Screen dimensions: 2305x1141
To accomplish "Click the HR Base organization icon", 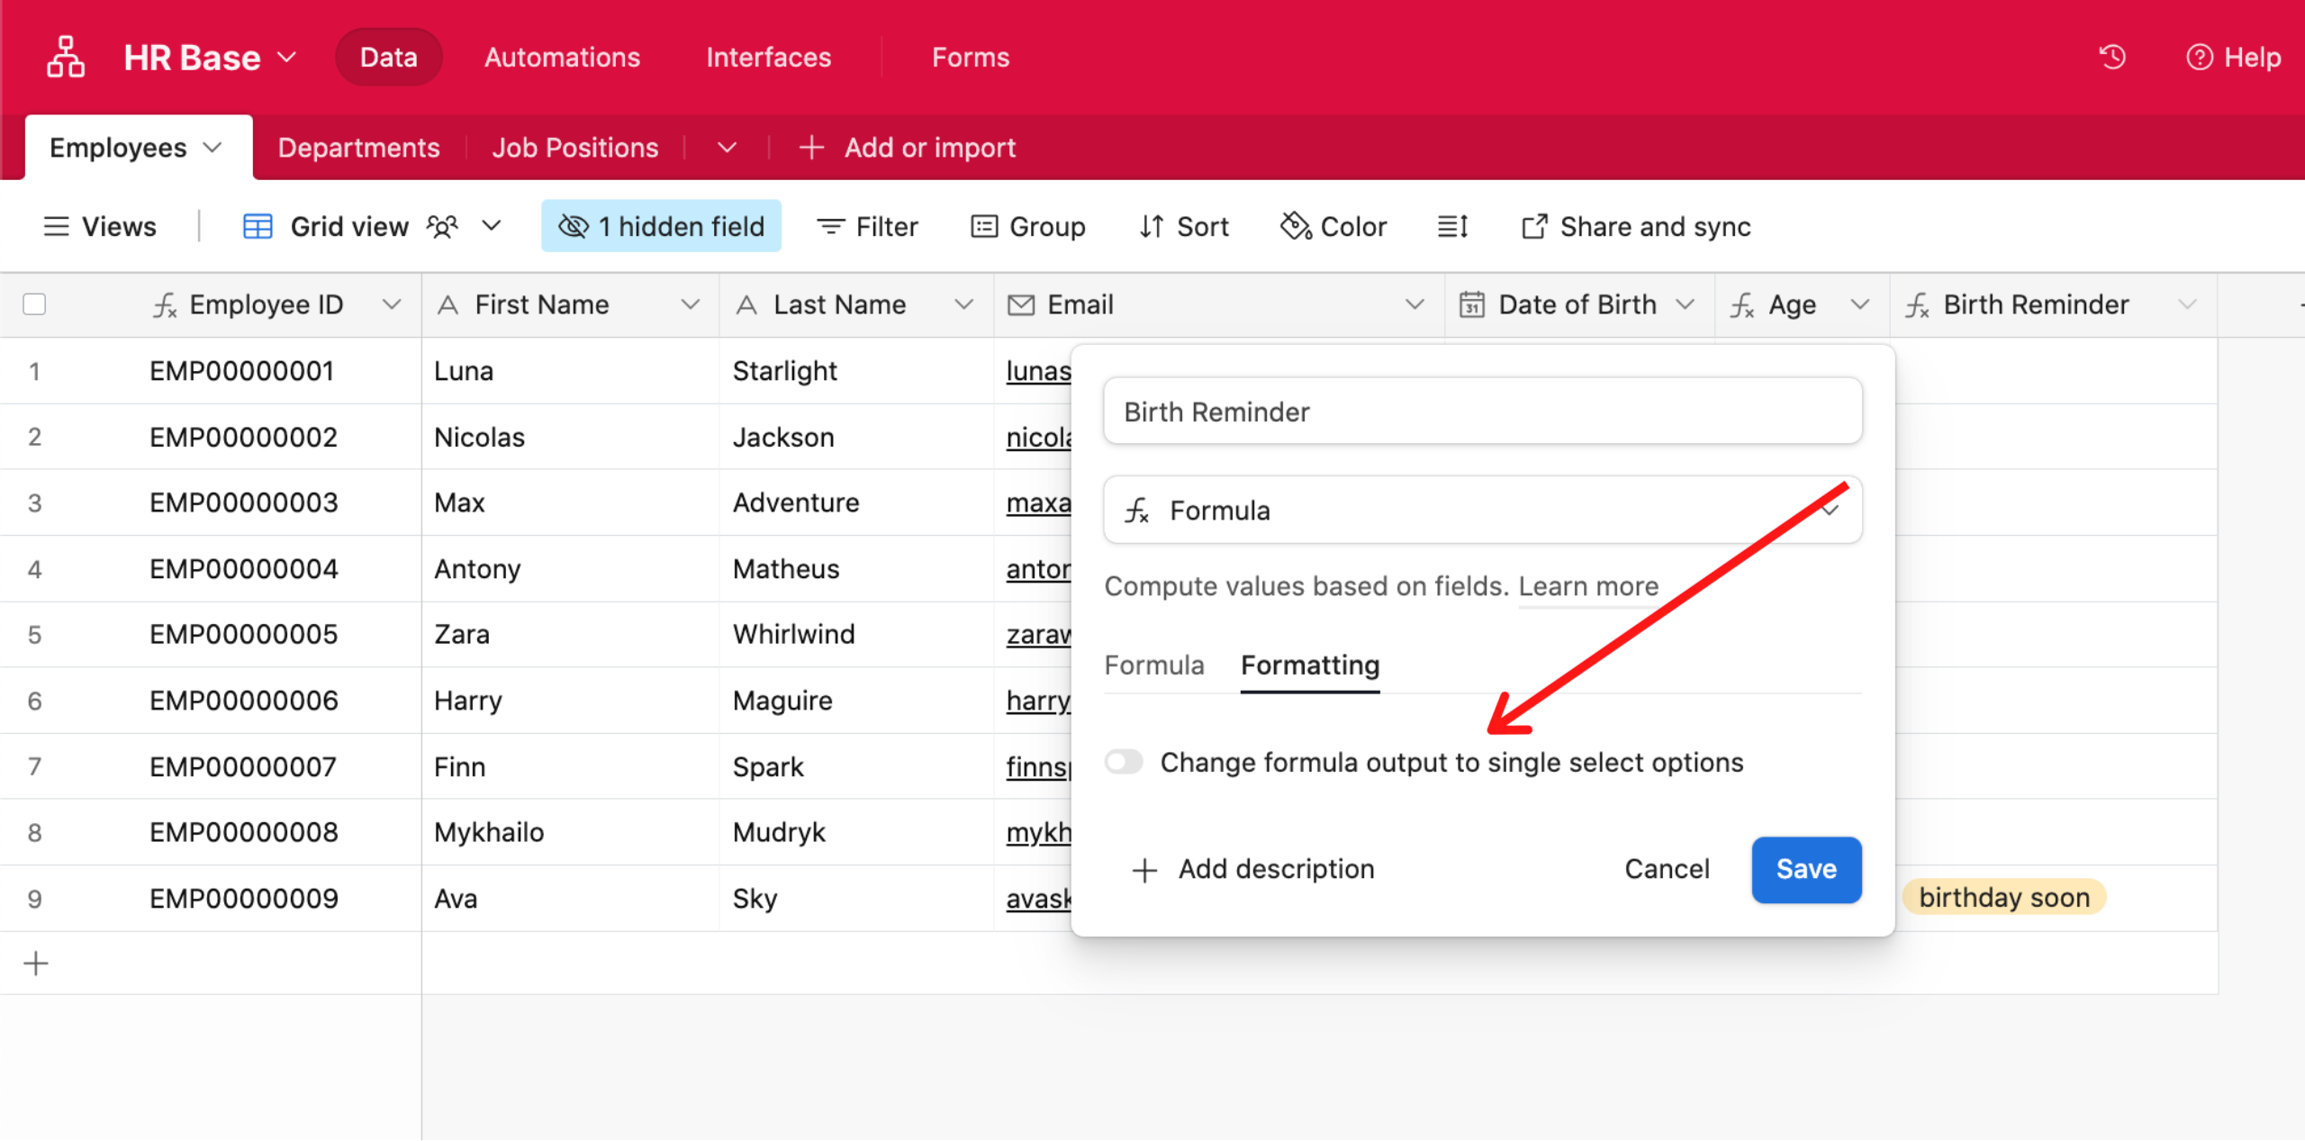I will tap(66, 57).
